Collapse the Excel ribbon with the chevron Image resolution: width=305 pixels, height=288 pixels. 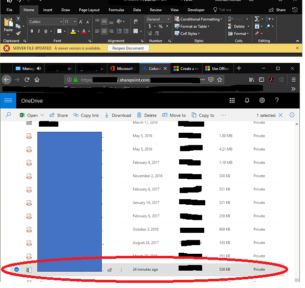click(x=297, y=41)
